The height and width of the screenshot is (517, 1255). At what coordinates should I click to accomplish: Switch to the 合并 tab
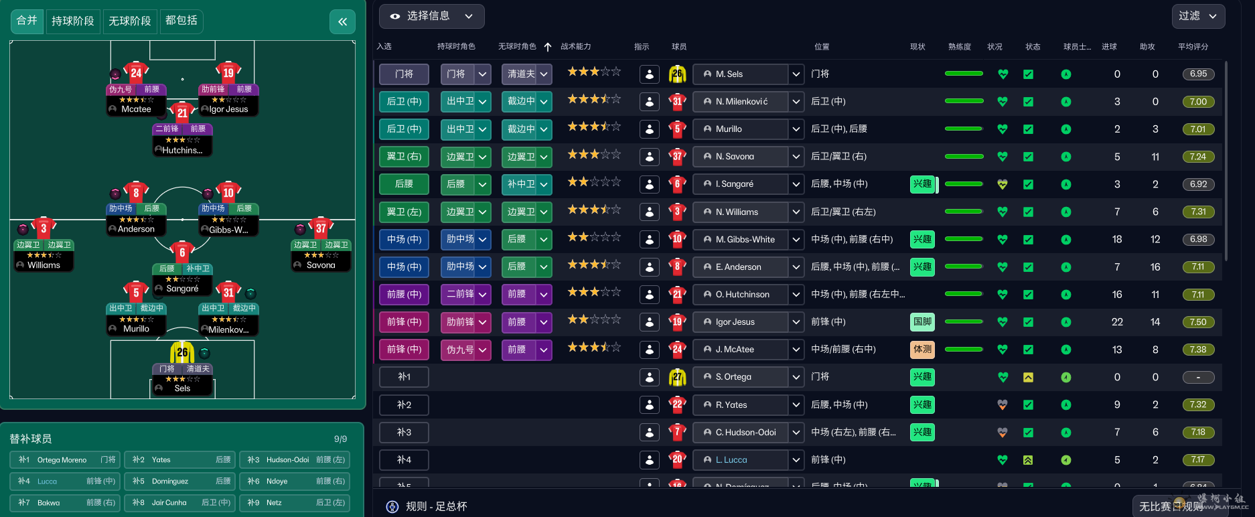[x=27, y=21]
